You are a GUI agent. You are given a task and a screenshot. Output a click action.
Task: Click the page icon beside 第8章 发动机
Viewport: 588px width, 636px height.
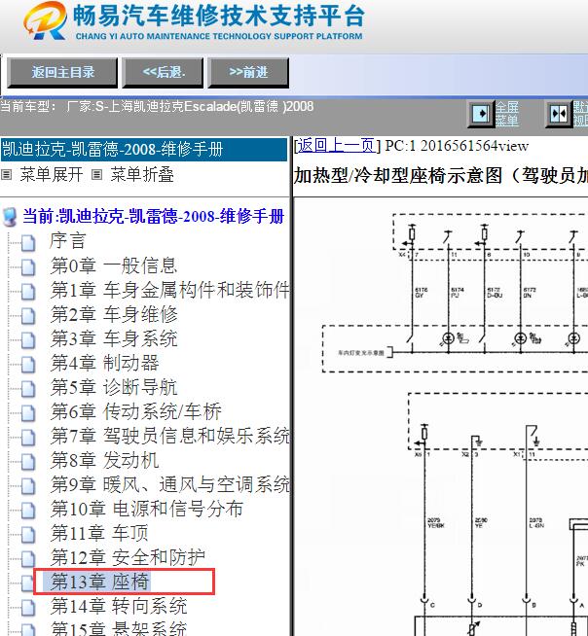(x=28, y=462)
